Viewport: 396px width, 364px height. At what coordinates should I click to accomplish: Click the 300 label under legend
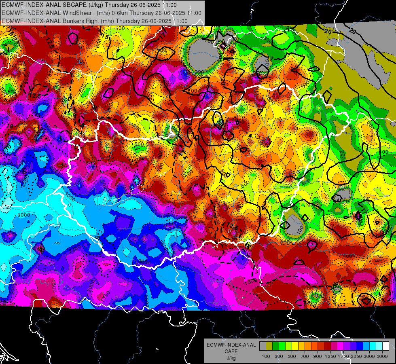(279, 356)
